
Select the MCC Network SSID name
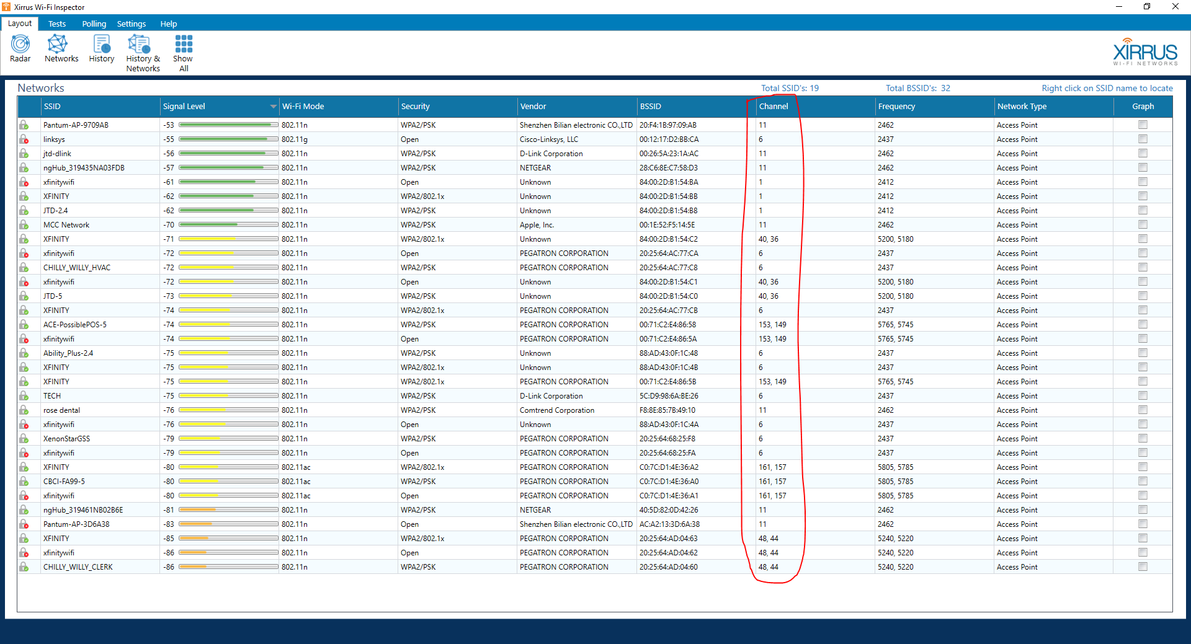click(x=66, y=224)
